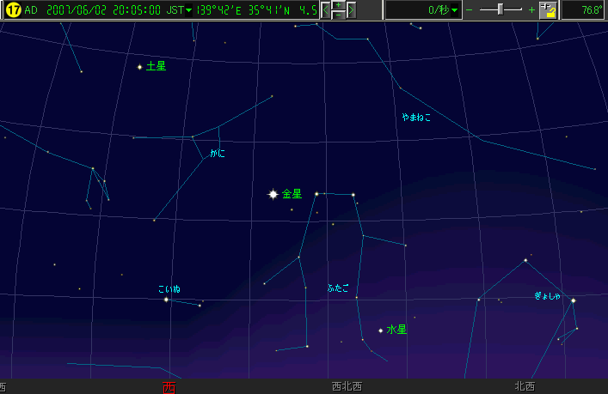Click the zoom-in plus sign beside slider
The height and width of the screenshot is (394, 608).
click(531, 10)
